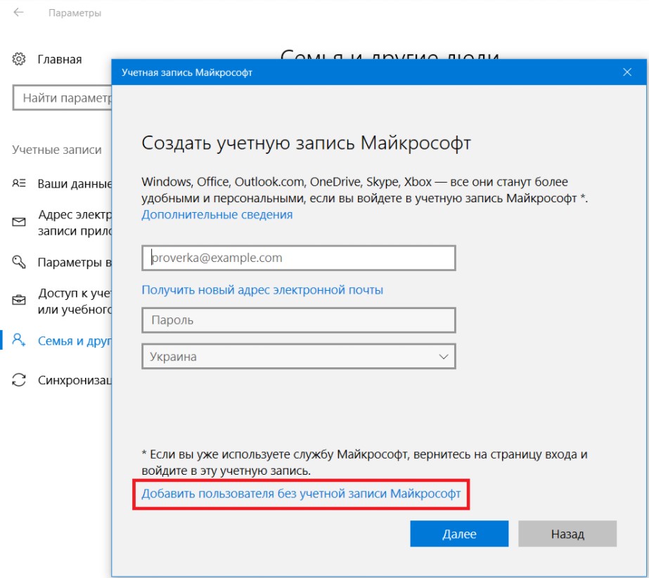The height and width of the screenshot is (578, 649).
Task: Click Получить новый адрес электронной почты link
Action: [x=262, y=290]
